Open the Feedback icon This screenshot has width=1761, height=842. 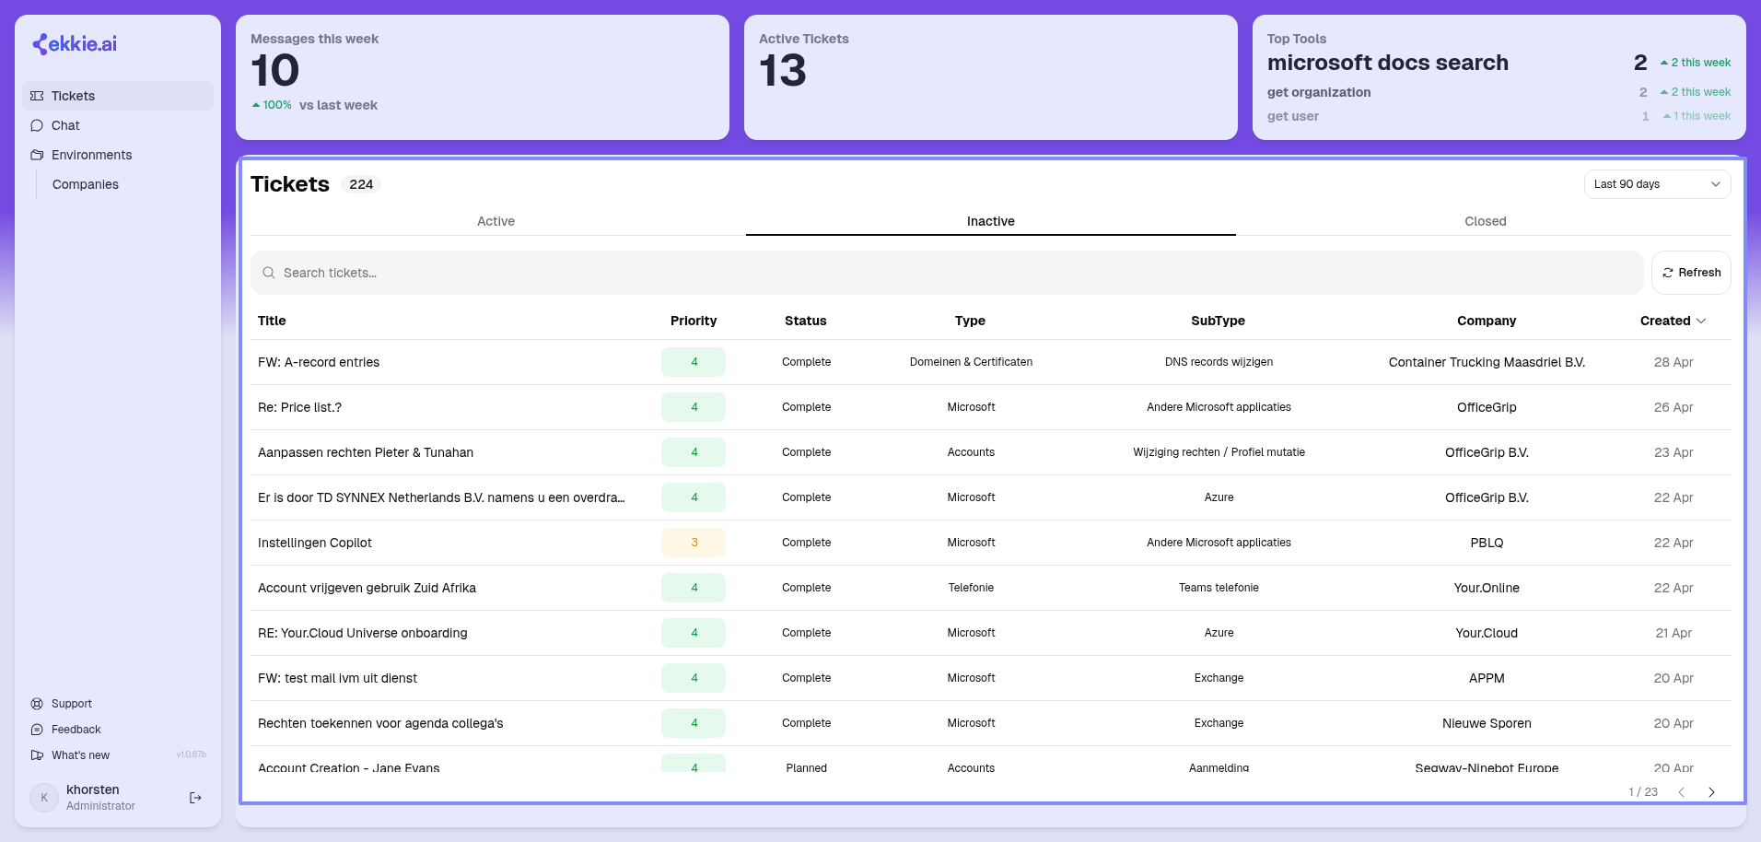pyautogui.click(x=37, y=730)
